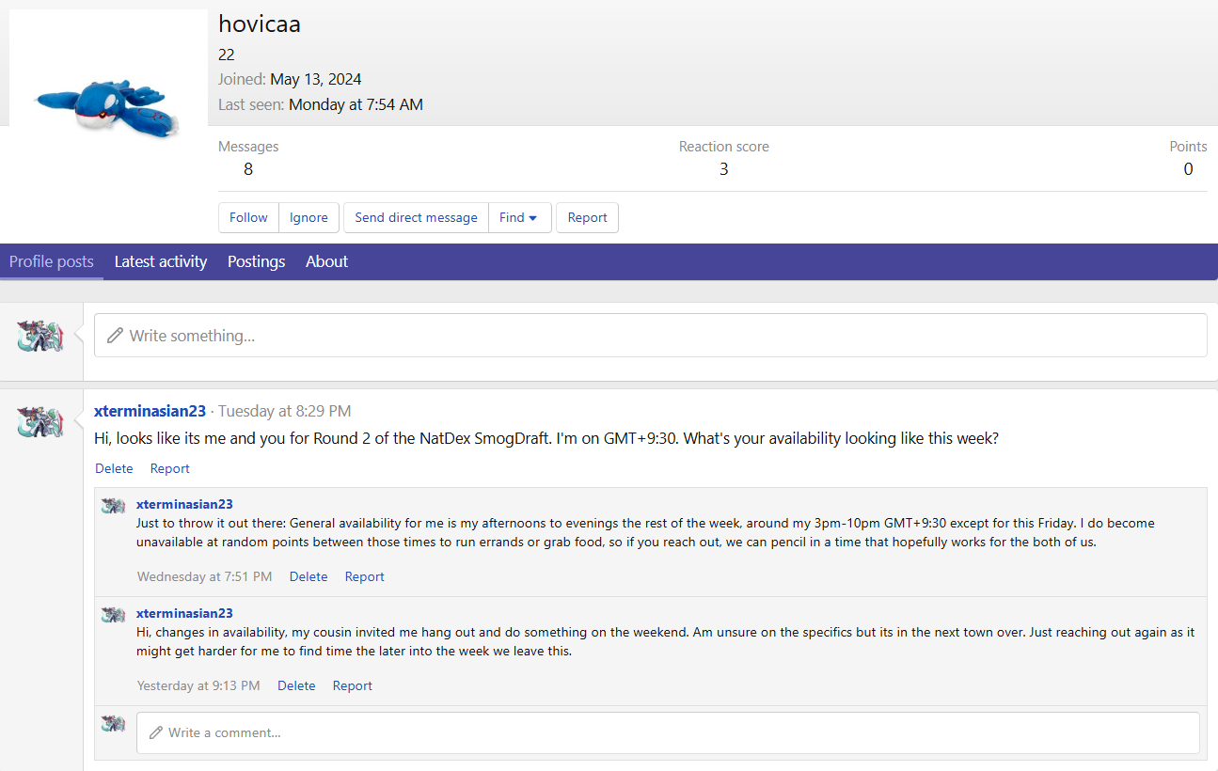The height and width of the screenshot is (771, 1218).
Task: Click the Joined May 13, 2024 date
Action: (x=316, y=79)
